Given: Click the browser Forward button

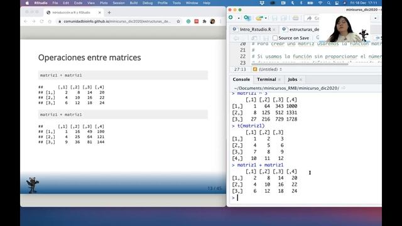Looking at the screenshot, I should 33,21.
